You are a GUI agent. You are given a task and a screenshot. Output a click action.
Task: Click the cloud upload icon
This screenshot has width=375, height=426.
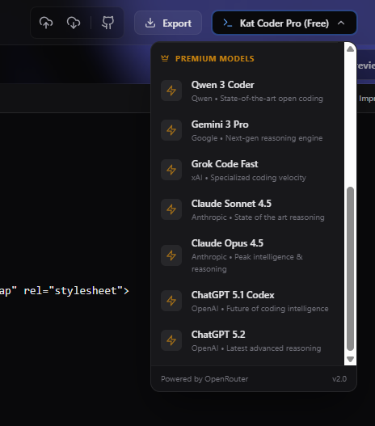46,23
